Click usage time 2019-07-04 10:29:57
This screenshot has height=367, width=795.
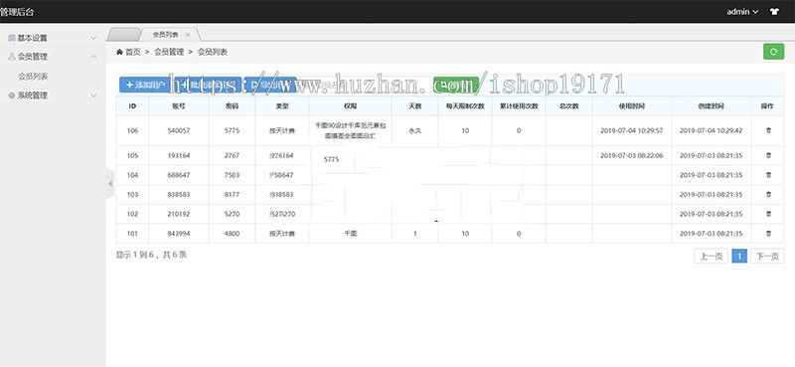point(632,131)
